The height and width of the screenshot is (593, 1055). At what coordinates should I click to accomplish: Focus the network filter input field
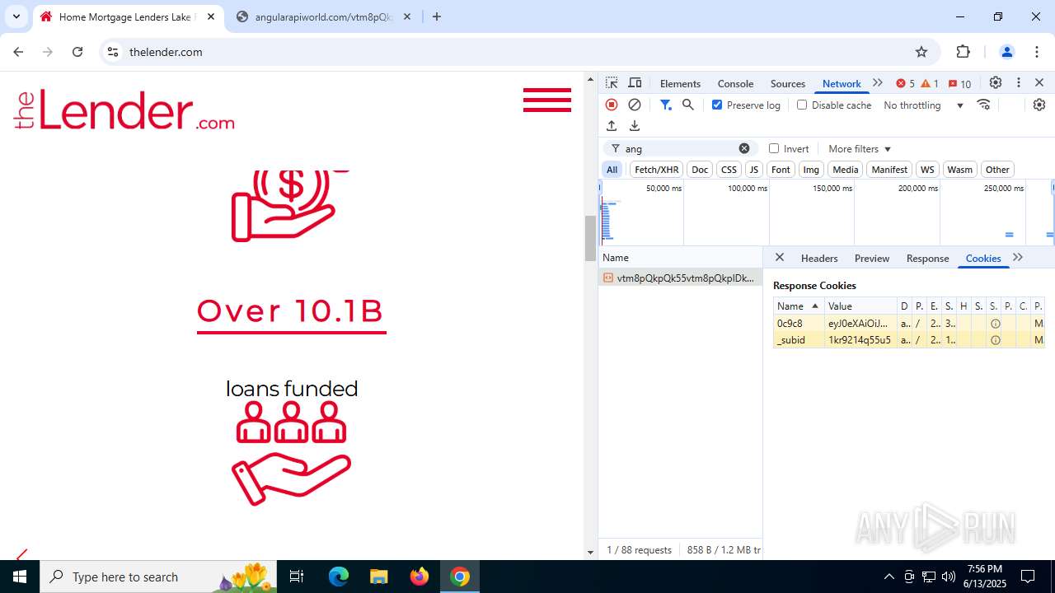680,148
